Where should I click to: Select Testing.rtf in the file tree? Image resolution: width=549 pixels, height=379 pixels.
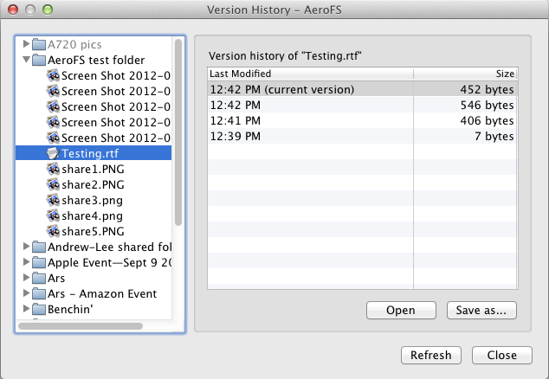[94, 153]
